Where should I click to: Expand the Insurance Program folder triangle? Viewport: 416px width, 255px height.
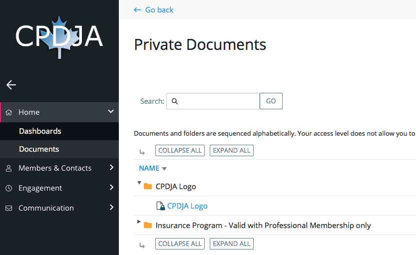coord(139,222)
